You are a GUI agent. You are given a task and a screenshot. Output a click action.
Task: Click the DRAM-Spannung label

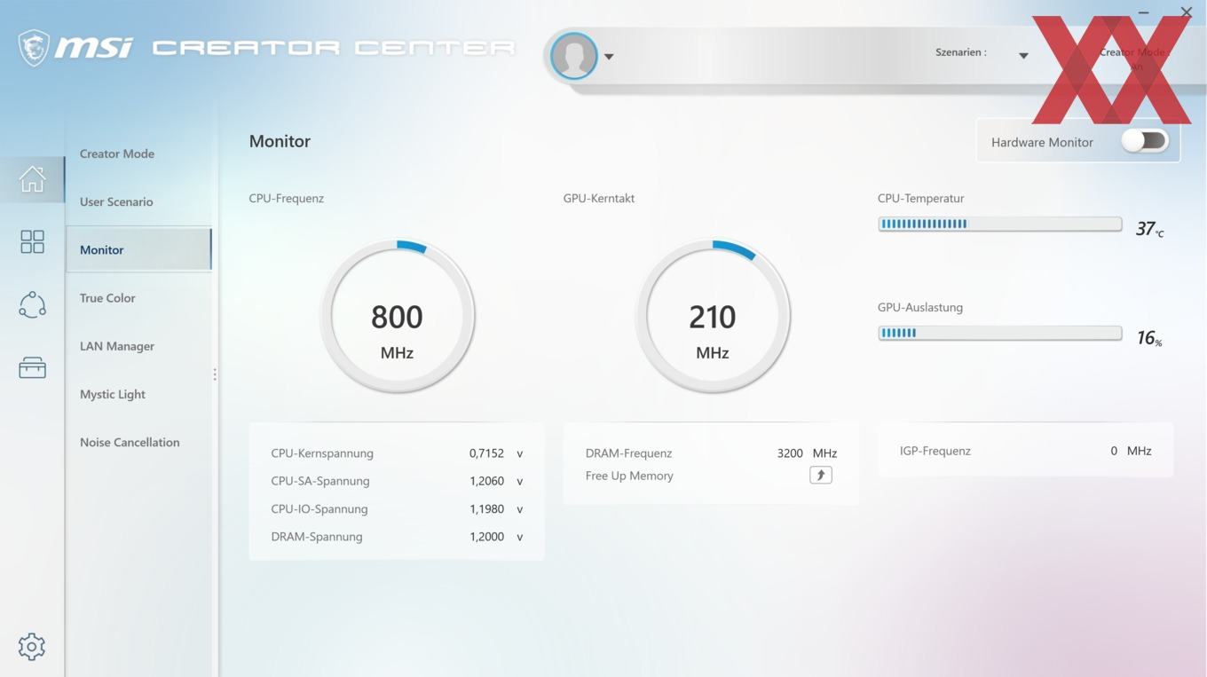pyautogui.click(x=317, y=537)
